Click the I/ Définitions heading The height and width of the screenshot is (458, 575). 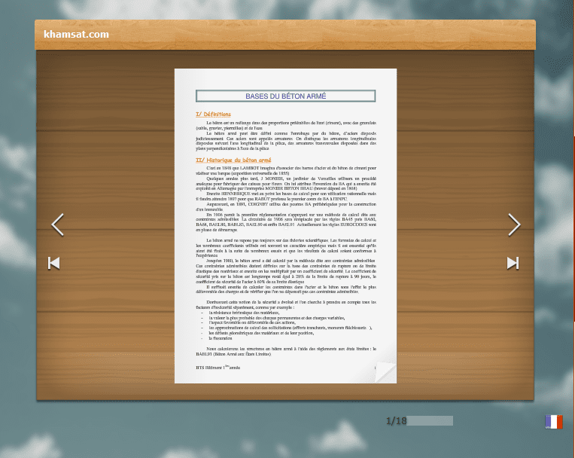214,114
